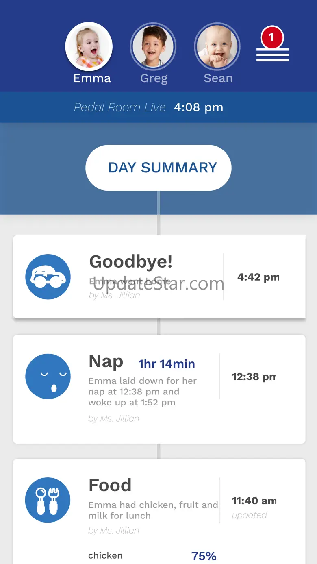
Task: Tap the 75% chicken percentage
Action: click(x=204, y=556)
